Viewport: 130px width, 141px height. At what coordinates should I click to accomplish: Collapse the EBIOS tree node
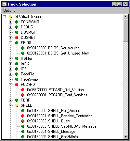point(10,43)
